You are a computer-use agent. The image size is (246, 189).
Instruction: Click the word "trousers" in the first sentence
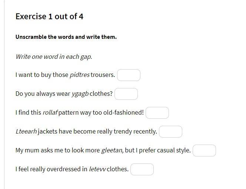click(x=102, y=75)
